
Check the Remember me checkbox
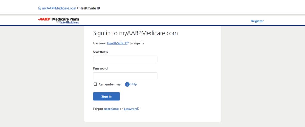95,84
